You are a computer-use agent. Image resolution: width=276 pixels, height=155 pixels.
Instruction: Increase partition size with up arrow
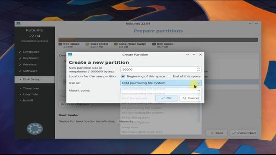coord(198,68)
